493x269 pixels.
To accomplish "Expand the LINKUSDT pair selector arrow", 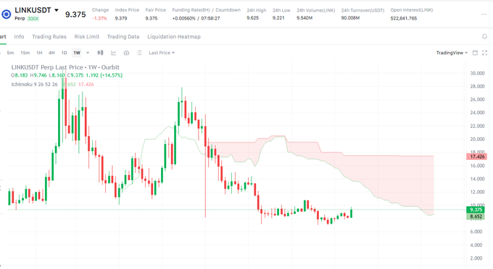I will pos(57,10).
